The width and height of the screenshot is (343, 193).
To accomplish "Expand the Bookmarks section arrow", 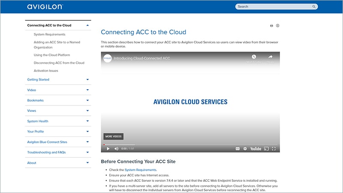I will 87,100.
